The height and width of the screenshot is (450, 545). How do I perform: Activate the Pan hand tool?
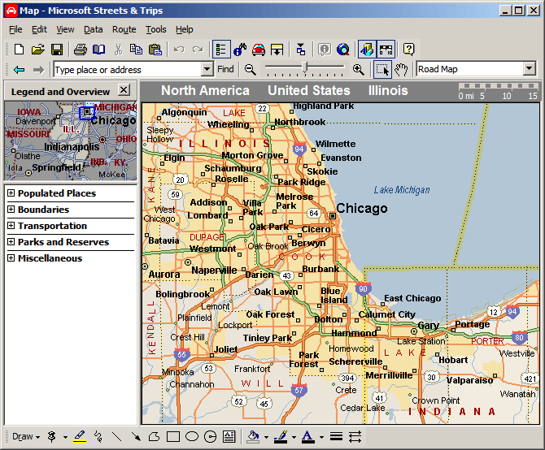401,70
